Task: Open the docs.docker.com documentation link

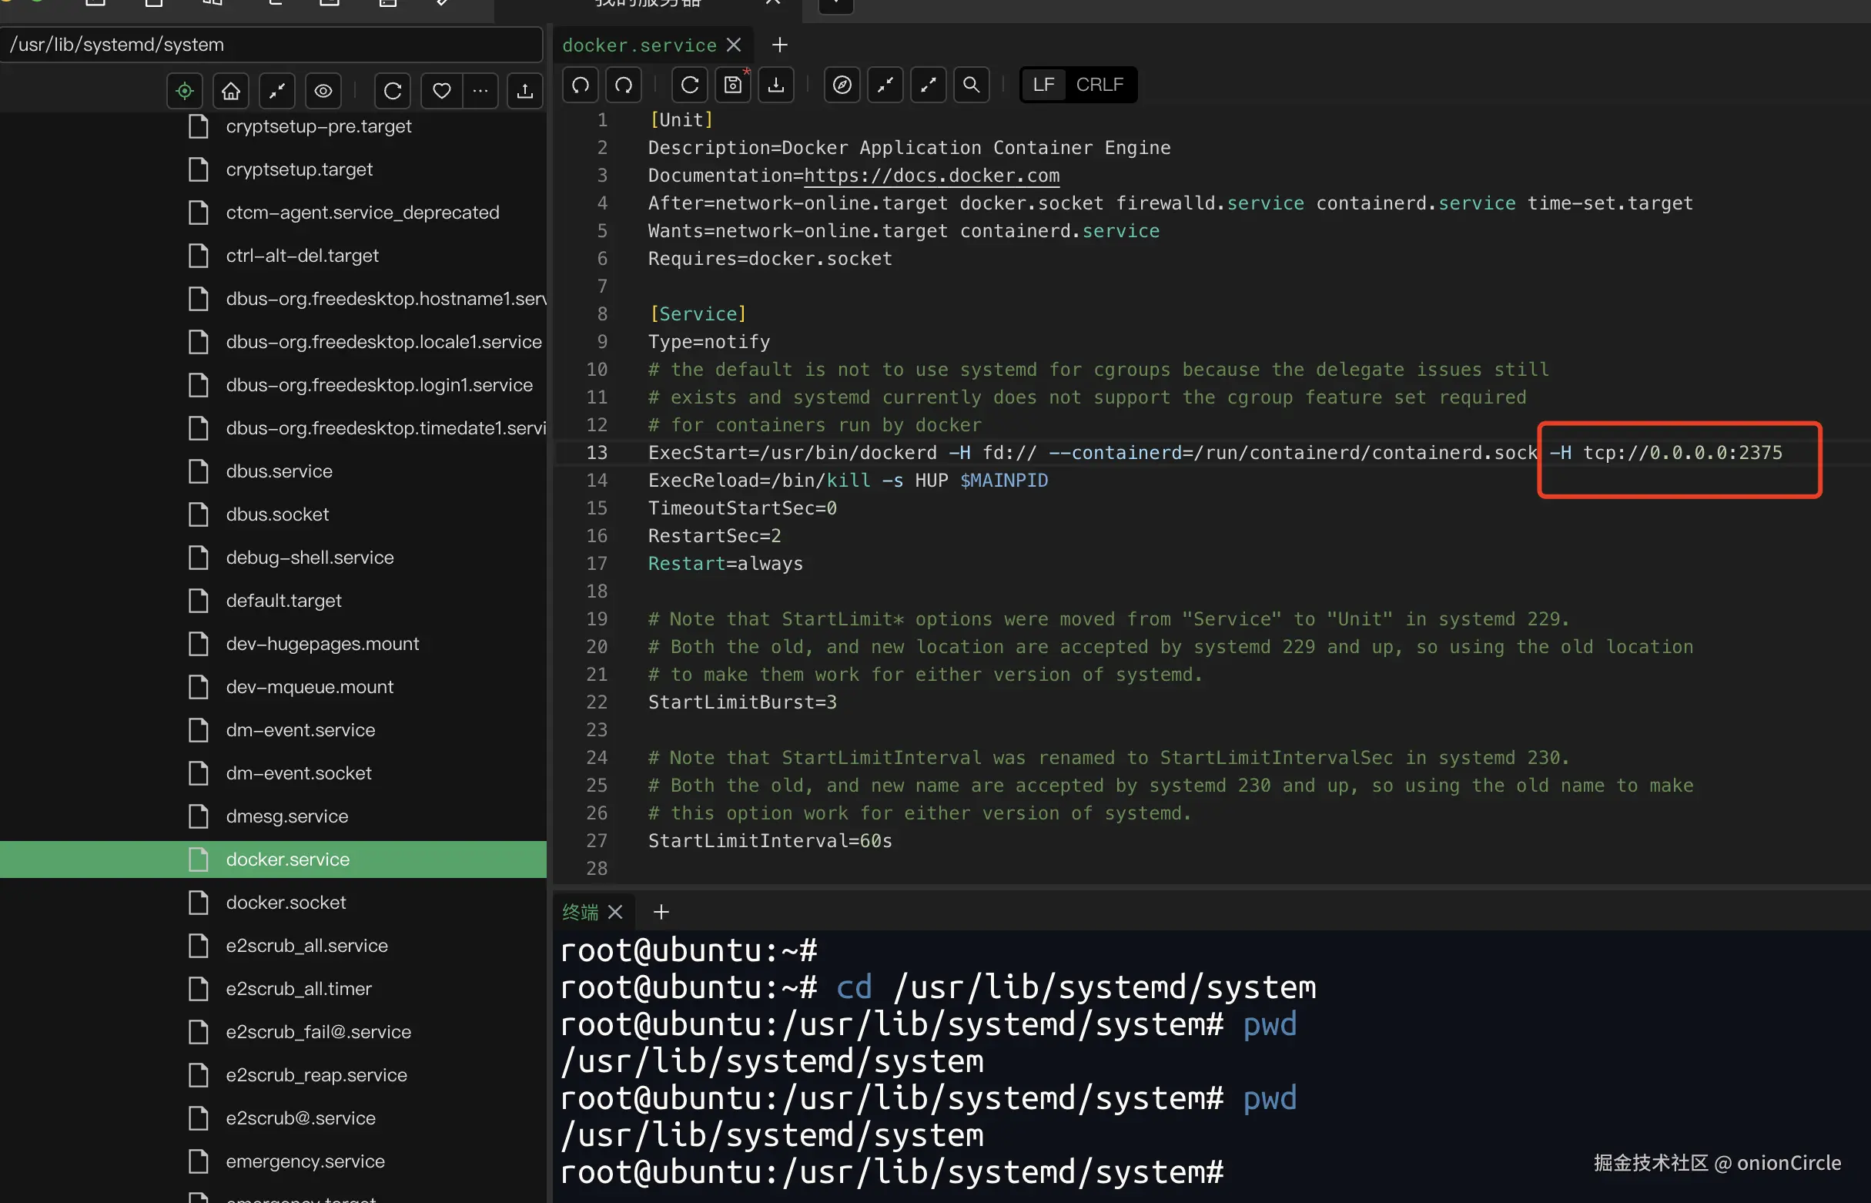Action: [x=931, y=175]
